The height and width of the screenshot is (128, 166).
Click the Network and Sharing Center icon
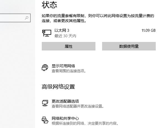click(45, 120)
